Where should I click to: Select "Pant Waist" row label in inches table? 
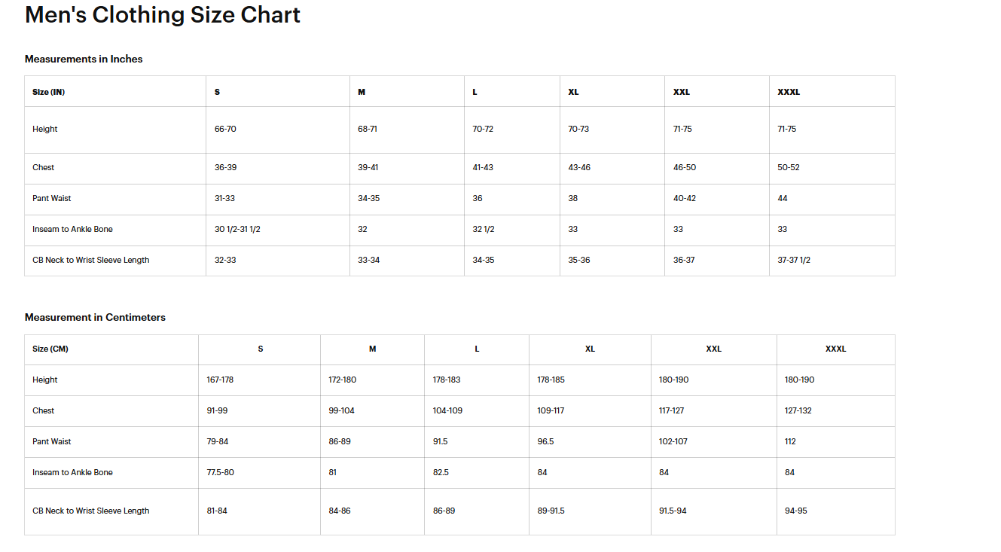52,198
